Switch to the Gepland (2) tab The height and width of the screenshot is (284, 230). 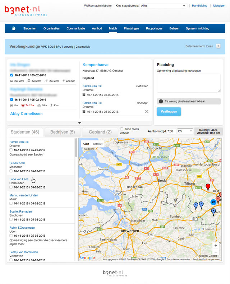click(x=100, y=132)
